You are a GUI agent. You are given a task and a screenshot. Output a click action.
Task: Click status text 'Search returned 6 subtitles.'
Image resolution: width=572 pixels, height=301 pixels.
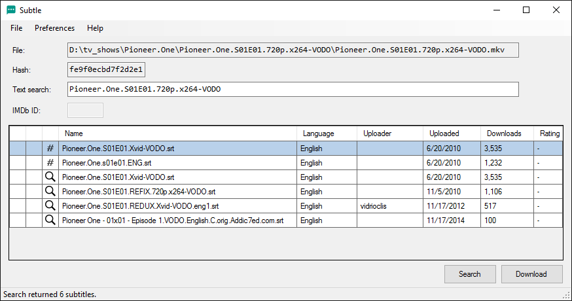50,294
